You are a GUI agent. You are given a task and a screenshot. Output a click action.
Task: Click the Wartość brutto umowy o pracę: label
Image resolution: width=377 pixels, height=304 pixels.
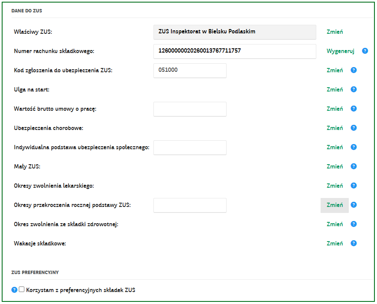point(55,109)
